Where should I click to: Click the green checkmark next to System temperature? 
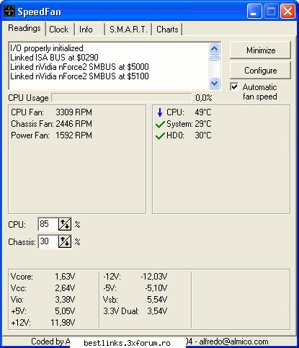click(x=160, y=124)
